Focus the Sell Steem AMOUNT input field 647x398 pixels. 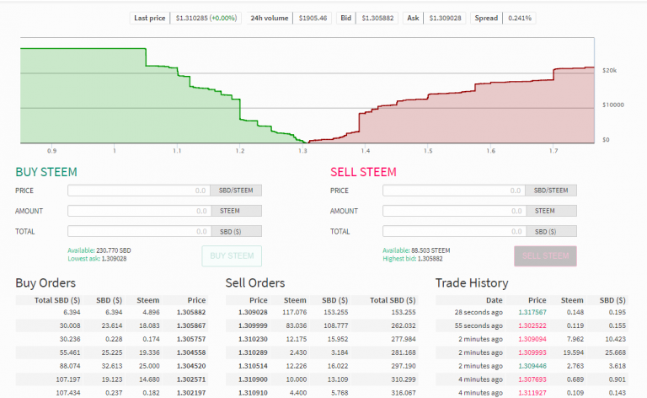454,211
